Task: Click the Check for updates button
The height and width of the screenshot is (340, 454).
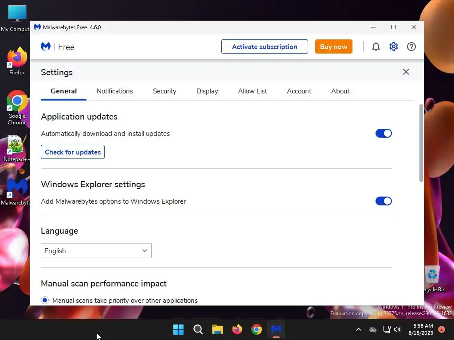Action: click(x=73, y=152)
